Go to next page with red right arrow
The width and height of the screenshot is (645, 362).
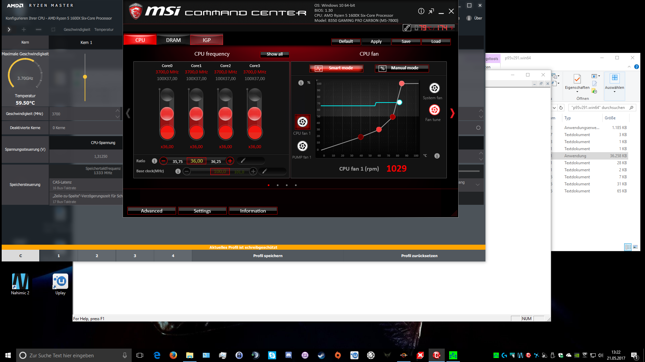tap(452, 113)
